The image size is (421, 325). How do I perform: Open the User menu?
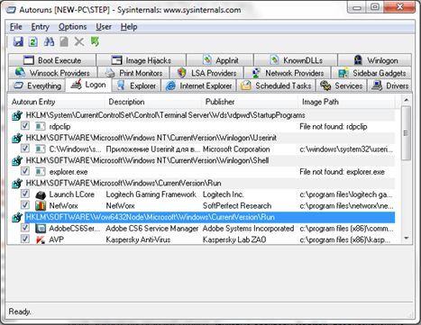[x=104, y=27]
